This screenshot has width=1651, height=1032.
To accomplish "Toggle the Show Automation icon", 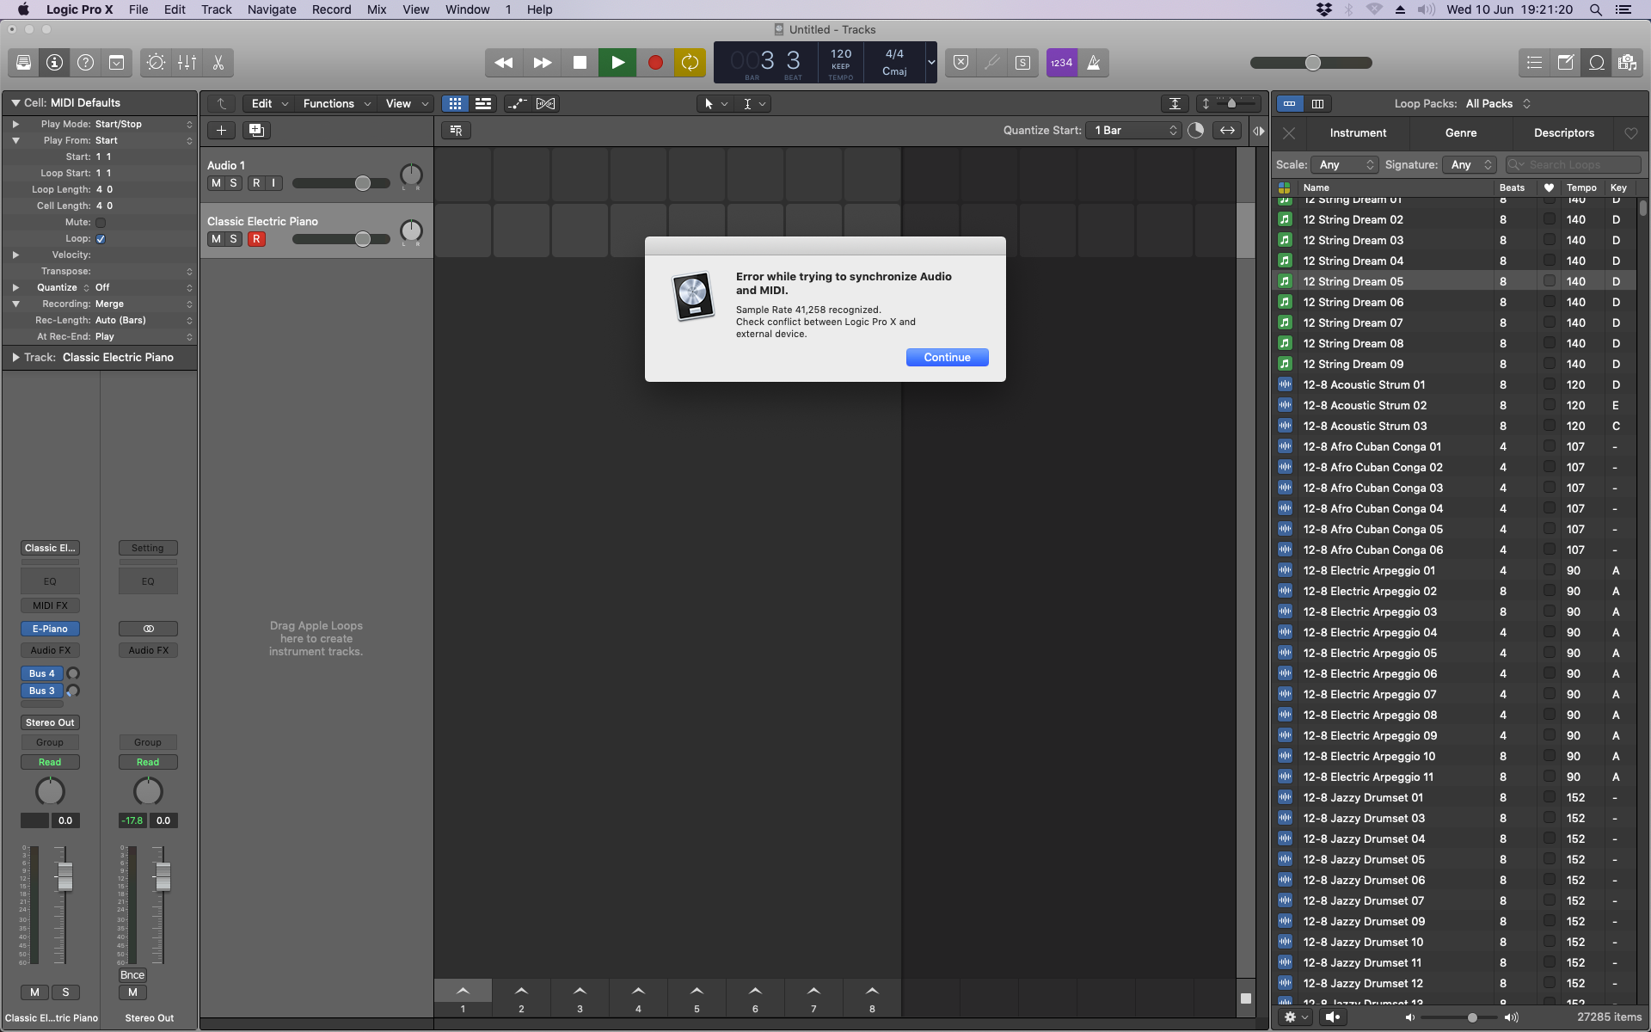I will [x=517, y=104].
